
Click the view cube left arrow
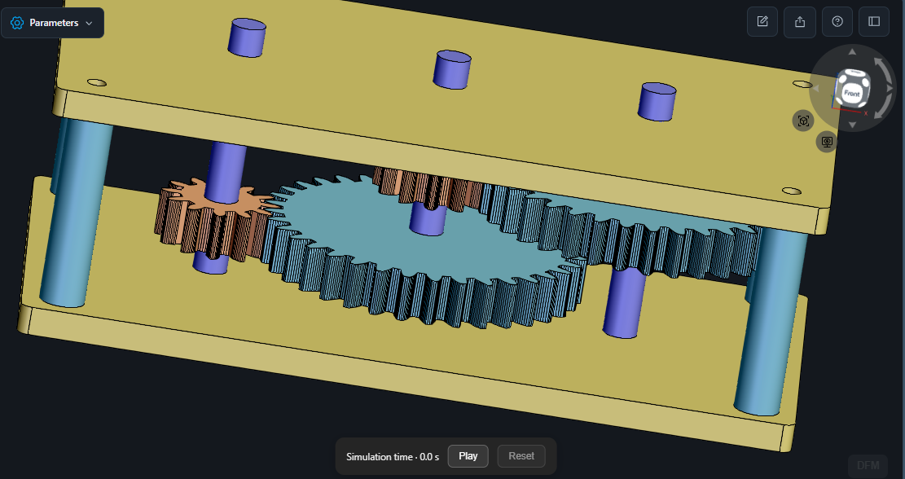click(x=815, y=88)
